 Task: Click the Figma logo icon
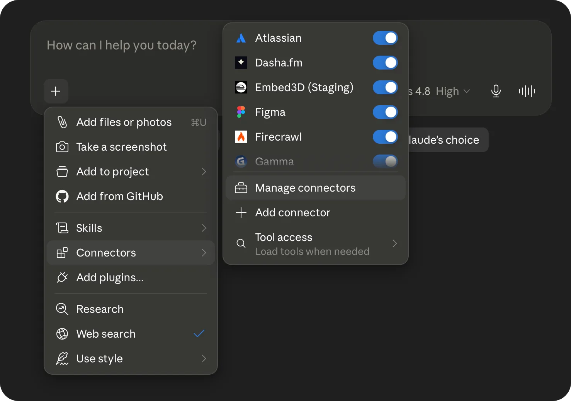pyautogui.click(x=241, y=112)
